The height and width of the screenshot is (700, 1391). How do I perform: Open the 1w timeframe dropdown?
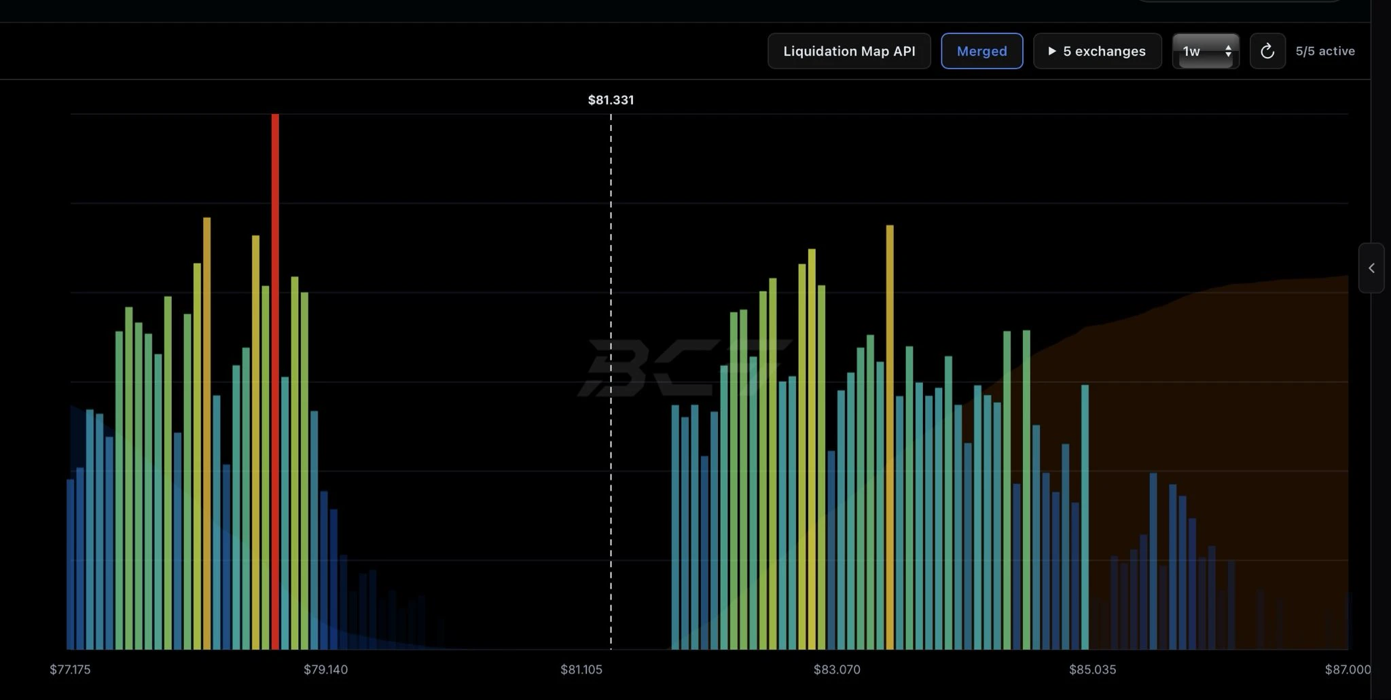[1206, 51]
